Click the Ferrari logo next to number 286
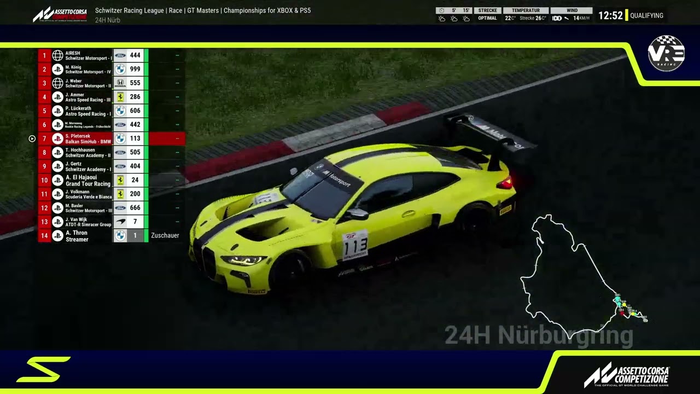Viewport: 700px width, 394px height. 120,97
